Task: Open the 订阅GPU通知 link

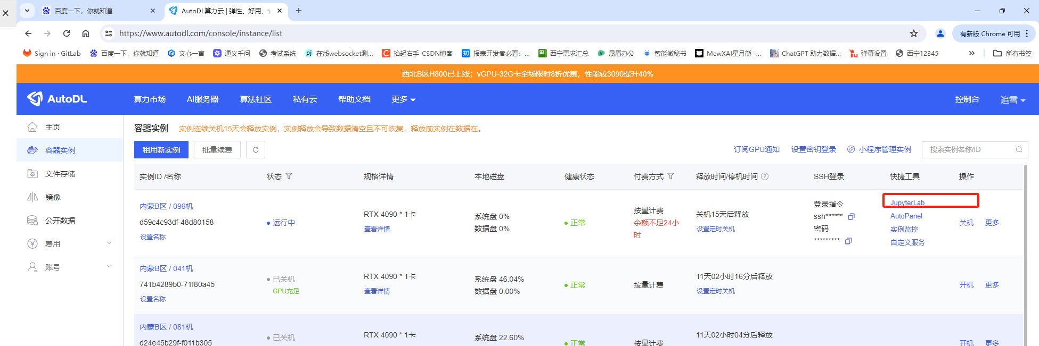Action: point(757,150)
